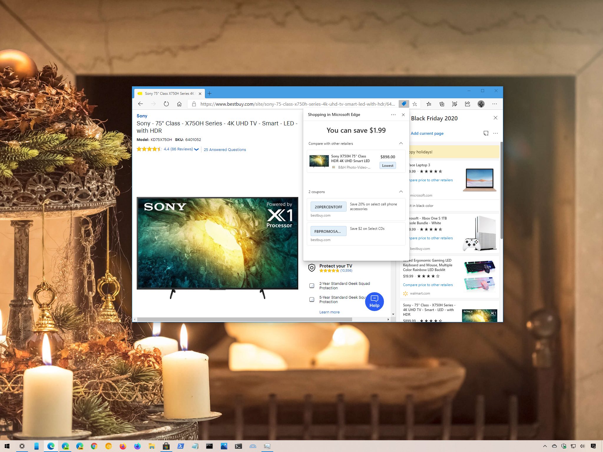Viewport: 603px width, 452px height.
Task: Expand the 4.4 reviews dropdown
Action: [196, 149]
